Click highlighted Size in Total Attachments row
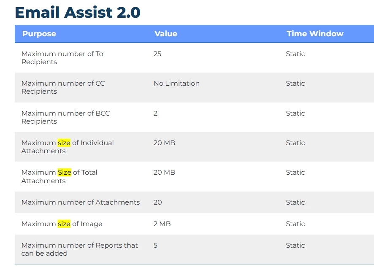Viewport: 374px width, 270px height. click(65, 172)
